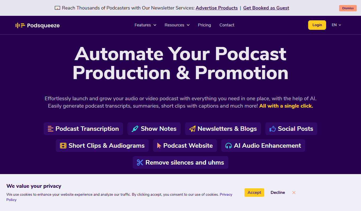
Task: Expand the Resources dropdown menu
Action: (177, 25)
